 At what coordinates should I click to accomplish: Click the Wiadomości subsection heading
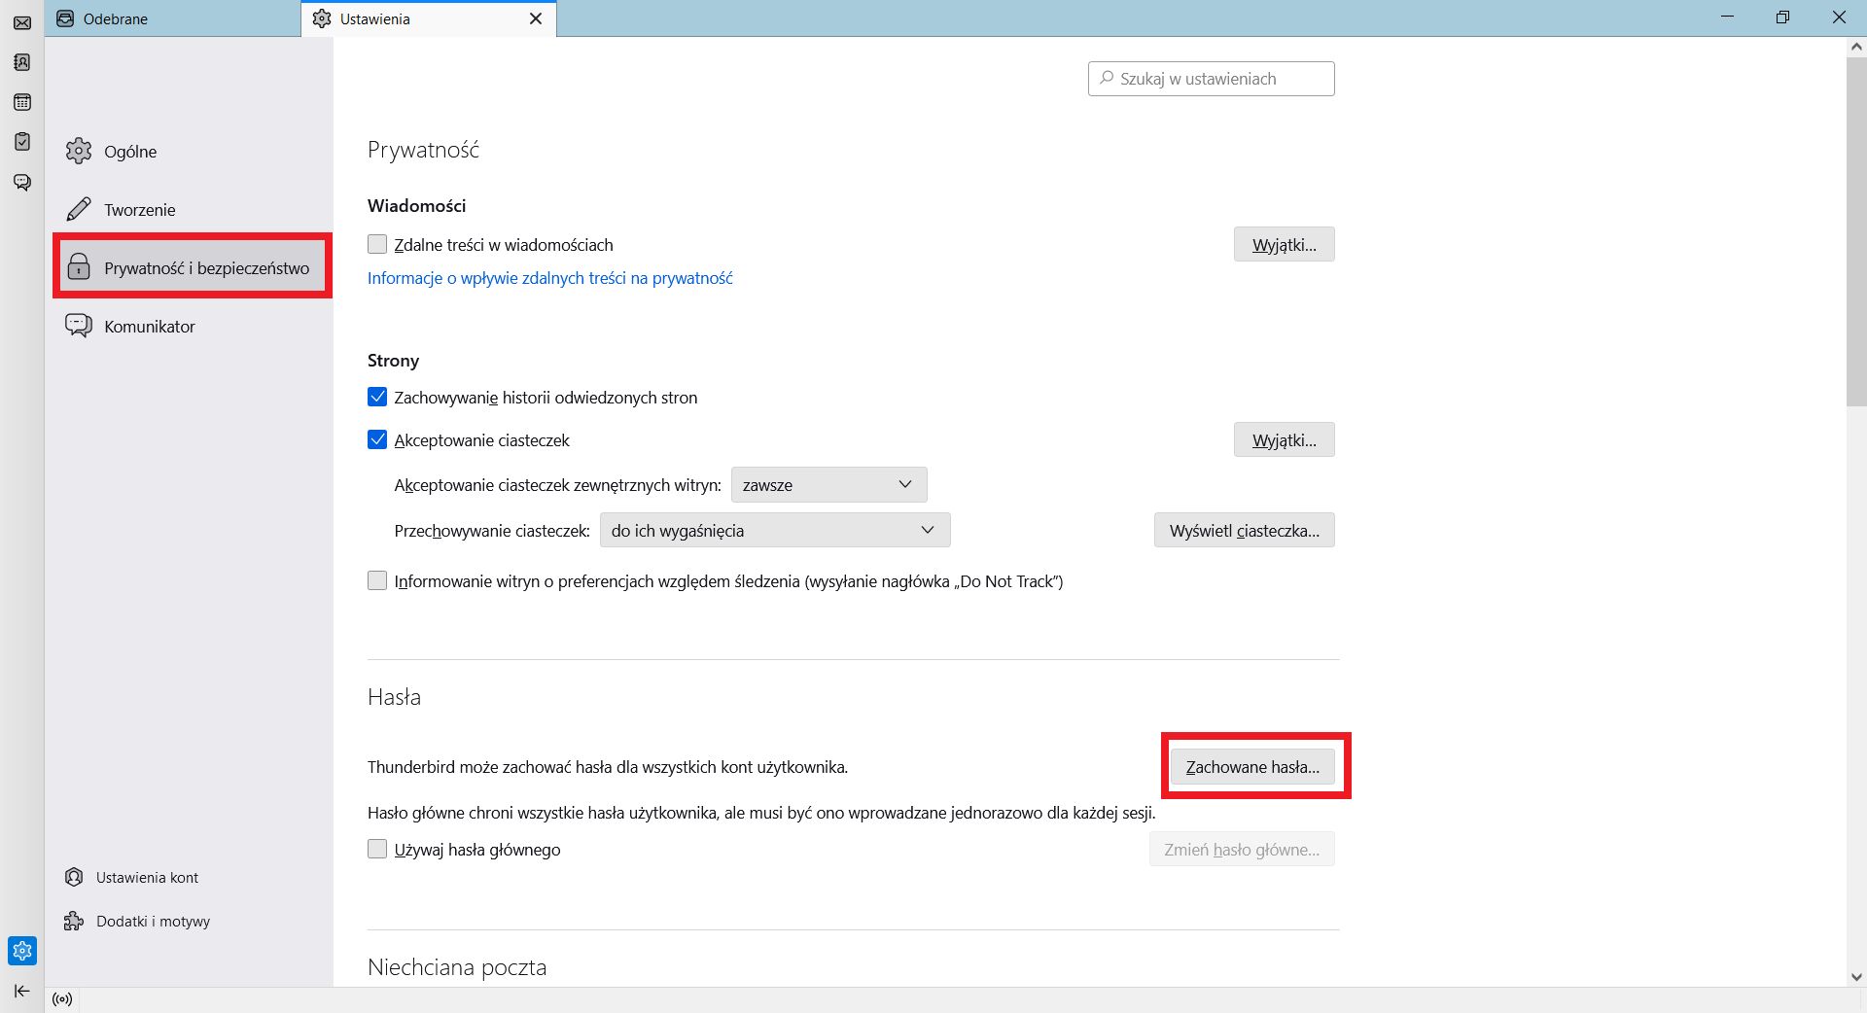[416, 205]
